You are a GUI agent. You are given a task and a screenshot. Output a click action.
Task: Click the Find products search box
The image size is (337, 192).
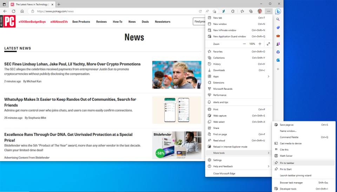(199, 21)
